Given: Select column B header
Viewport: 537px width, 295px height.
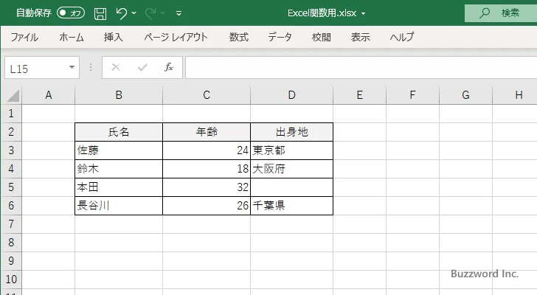Looking at the screenshot, I should [x=119, y=95].
